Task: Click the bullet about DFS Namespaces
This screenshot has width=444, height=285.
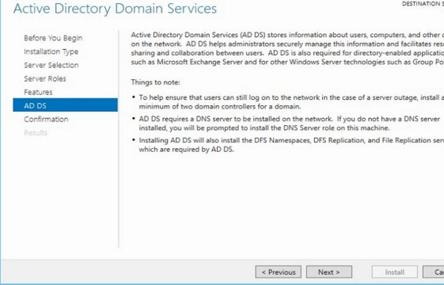Action: coord(287,145)
